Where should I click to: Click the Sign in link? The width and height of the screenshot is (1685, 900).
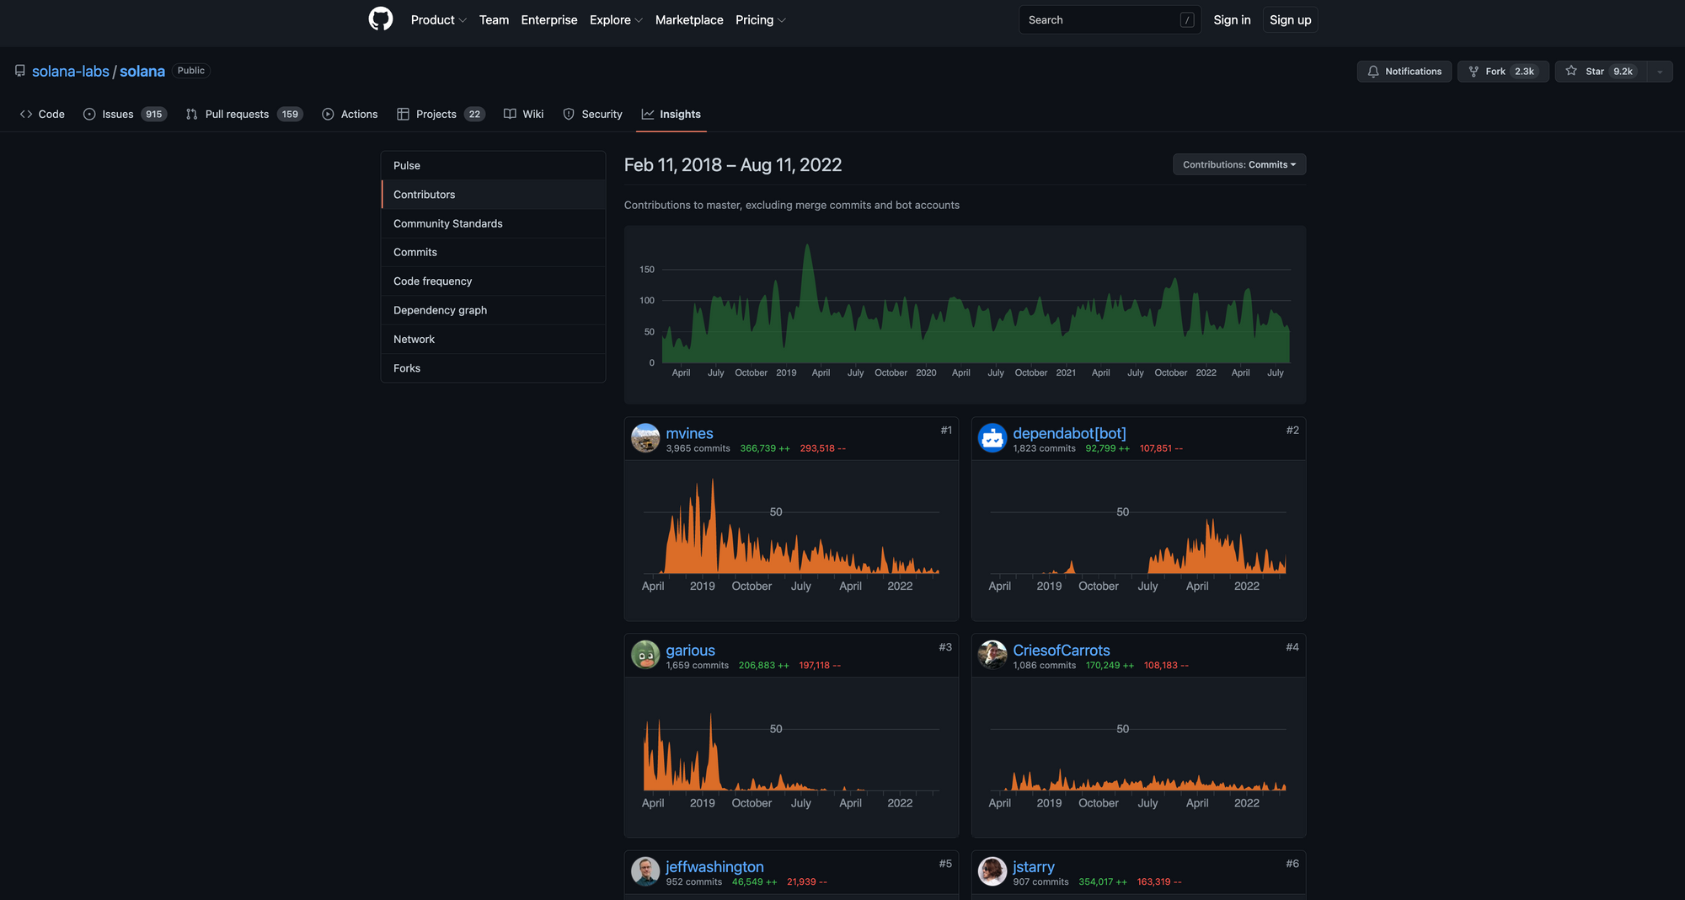[x=1232, y=19]
